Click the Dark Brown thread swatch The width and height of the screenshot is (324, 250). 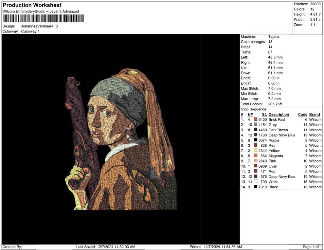tap(256, 130)
